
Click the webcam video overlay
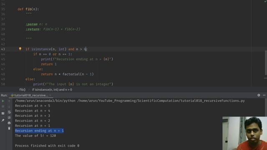click(x=244, y=133)
